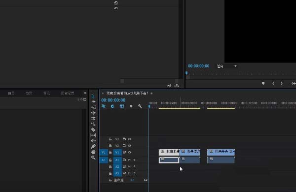Viewport: 296px width, 192px height.
Task: Select the Hand tool
Action: click(93, 152)
